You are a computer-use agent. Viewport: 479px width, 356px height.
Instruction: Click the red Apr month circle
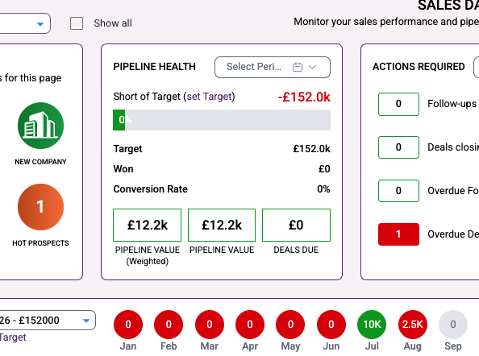point(250,325)
